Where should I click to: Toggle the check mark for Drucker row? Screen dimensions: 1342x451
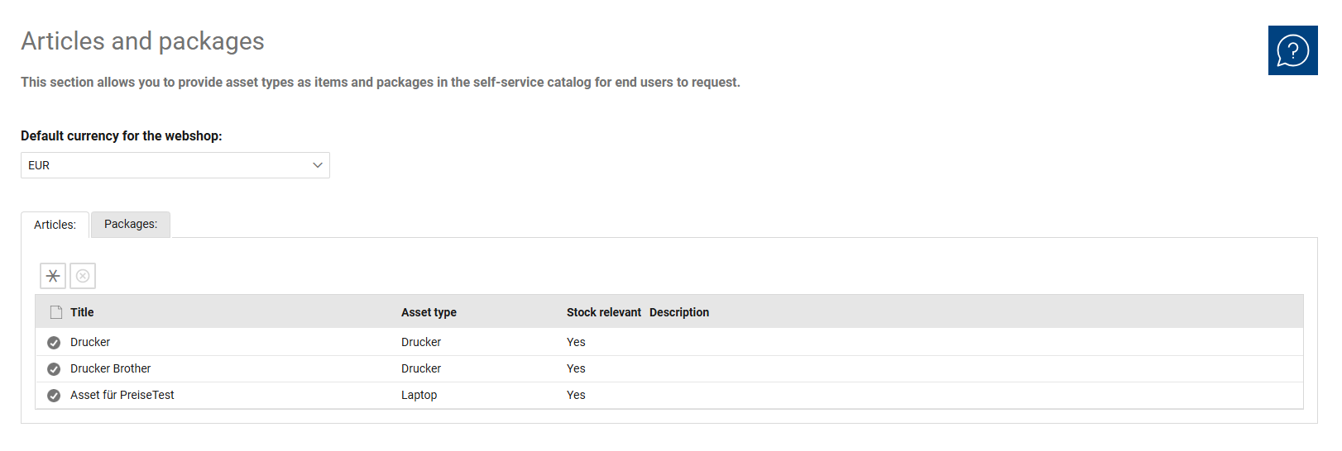click(x=54, y=342)
